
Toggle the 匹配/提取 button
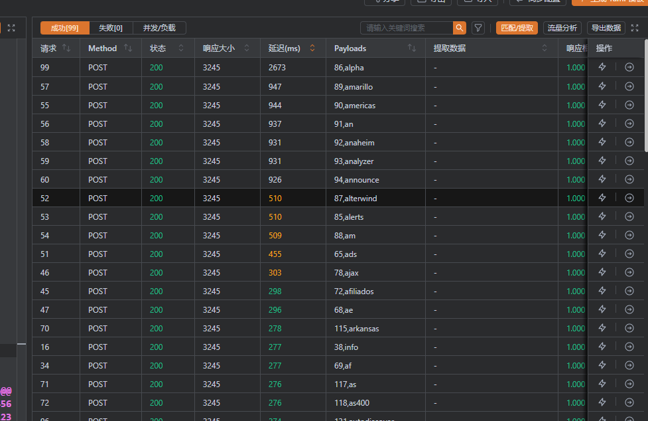coord(517,28)
